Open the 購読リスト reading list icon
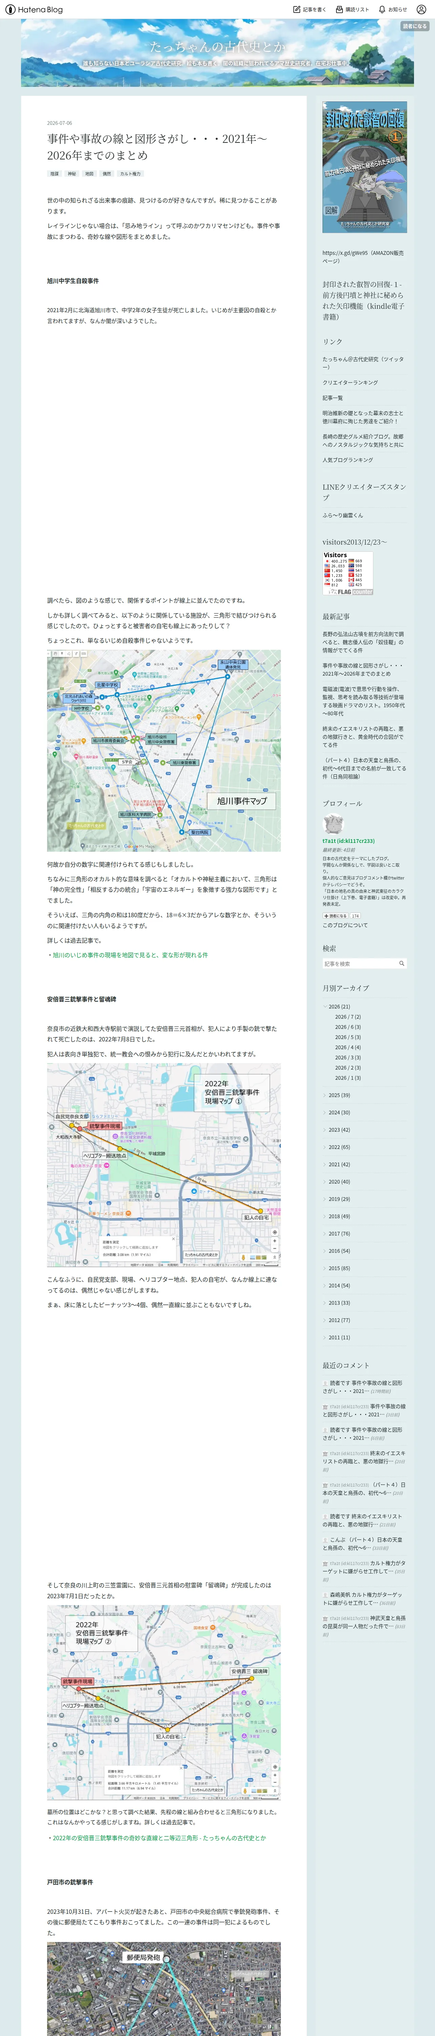 click(x=339, y=10)
